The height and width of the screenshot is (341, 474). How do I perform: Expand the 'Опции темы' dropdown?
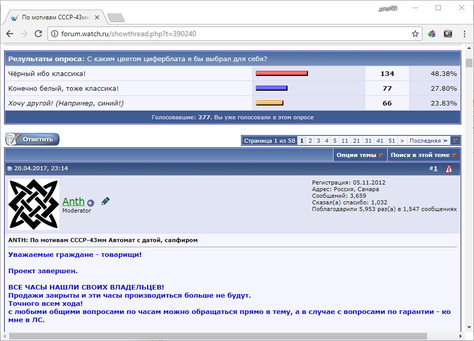[x=360, y=155]
